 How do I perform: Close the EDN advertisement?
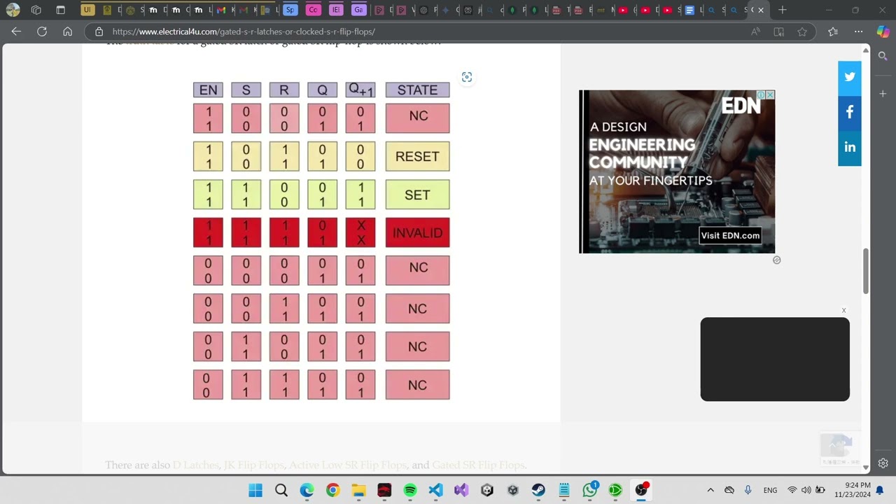[x=770, y=94]
